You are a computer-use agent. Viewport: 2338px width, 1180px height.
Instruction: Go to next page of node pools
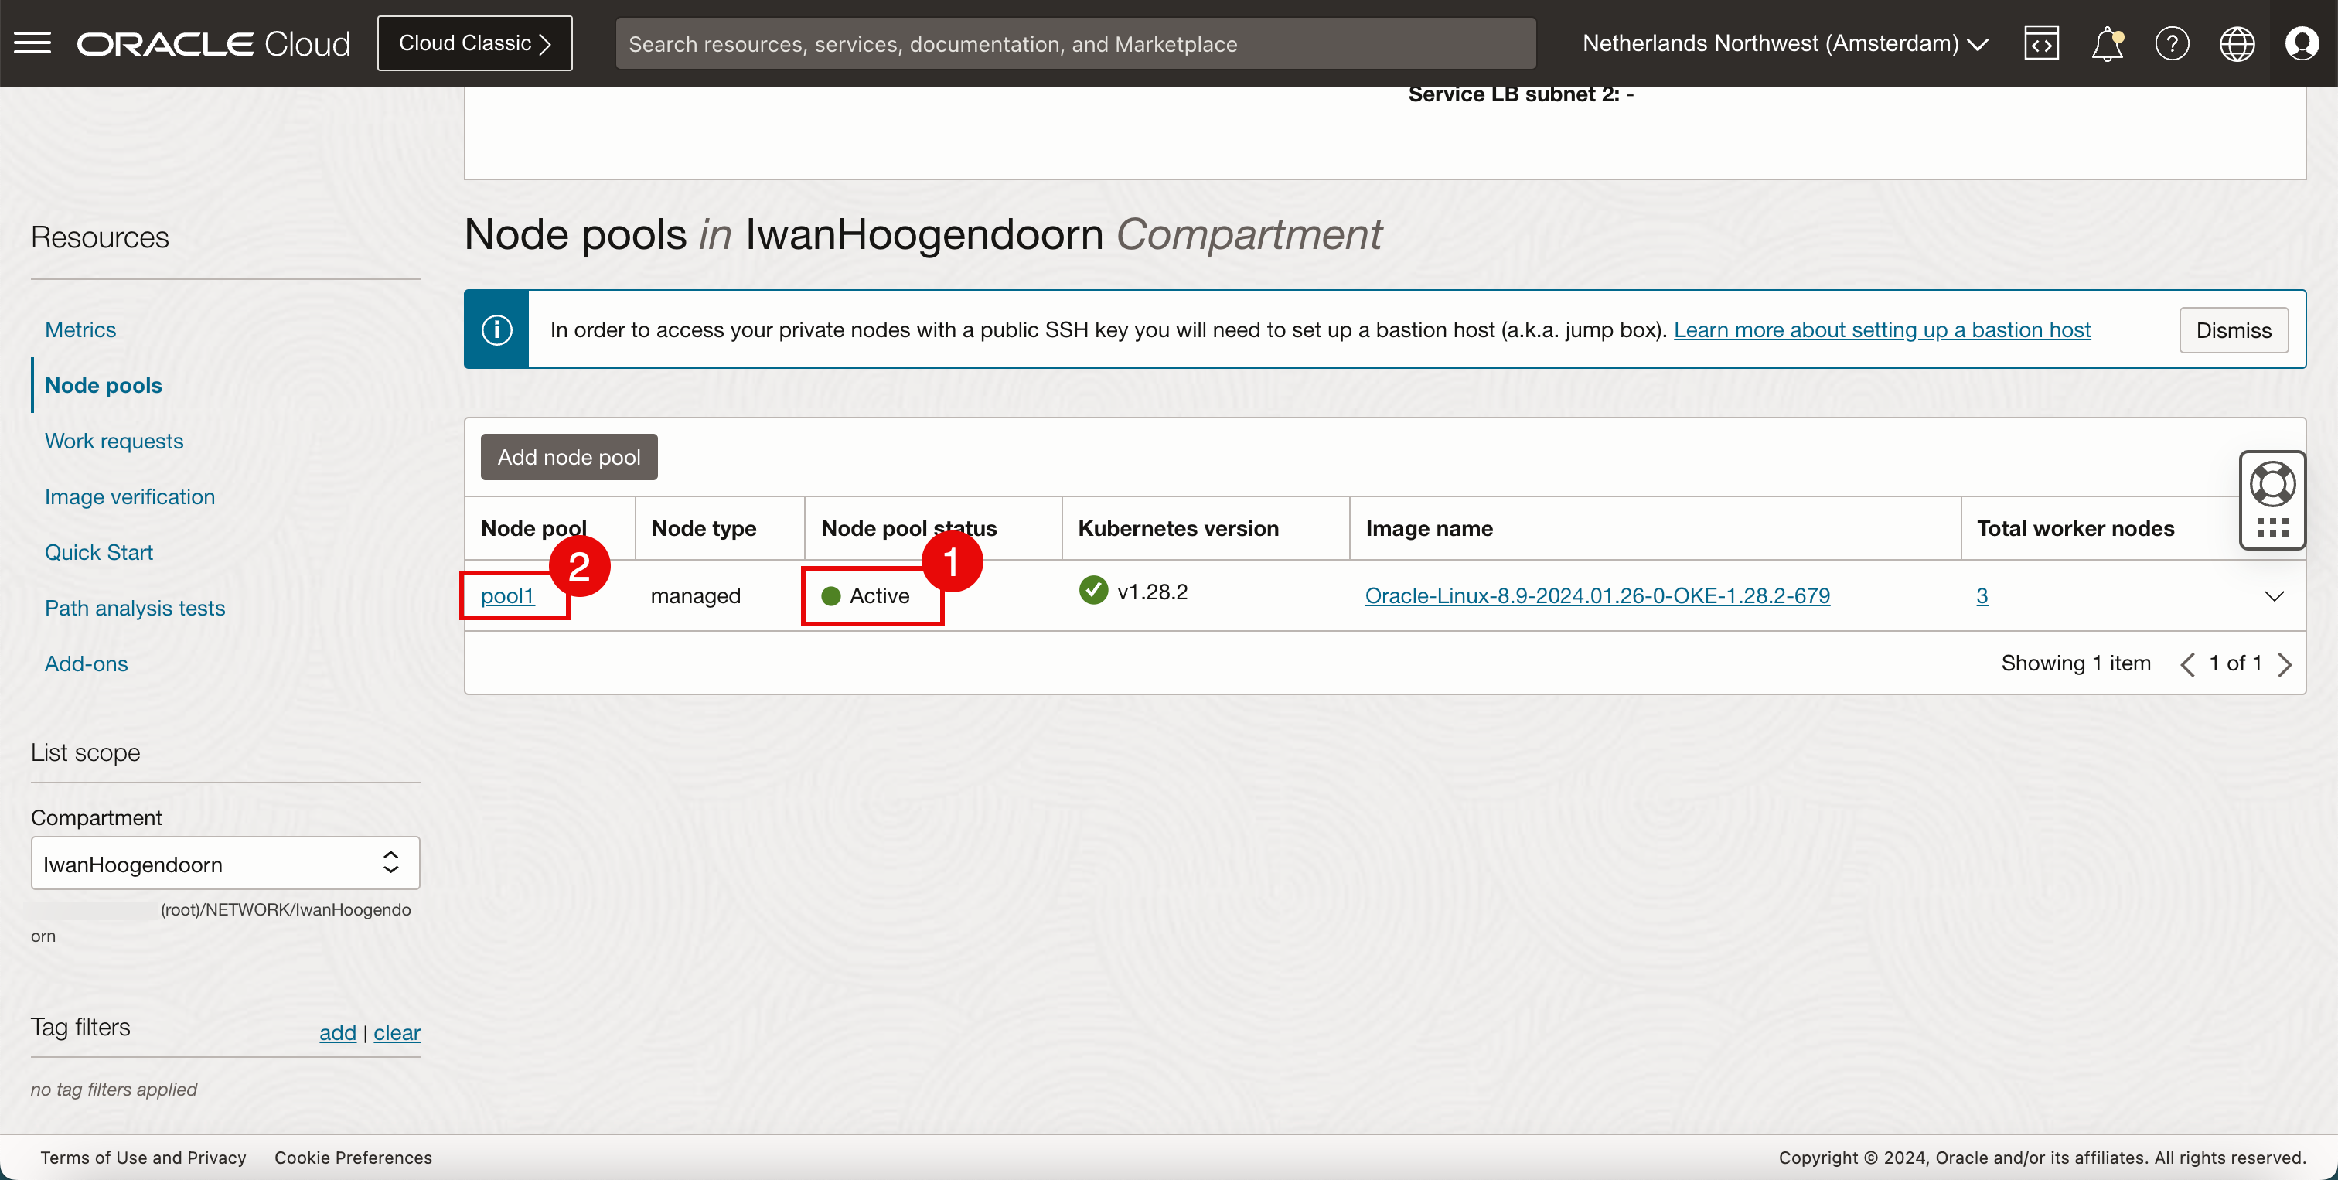(x=2285, y=664)
